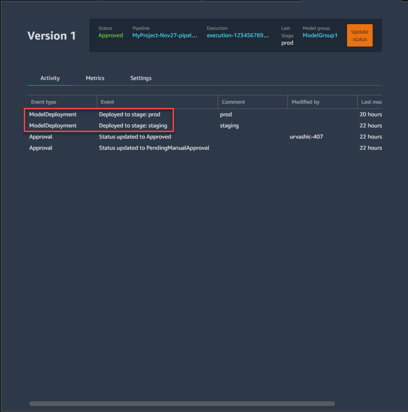The width and height of the screenshot is (408, 412).
Task: Sort by the Event type column header
Action: tap(44, 102)
